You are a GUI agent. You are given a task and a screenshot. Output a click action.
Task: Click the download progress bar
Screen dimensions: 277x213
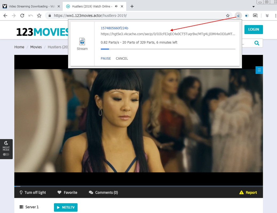(168, 49)
